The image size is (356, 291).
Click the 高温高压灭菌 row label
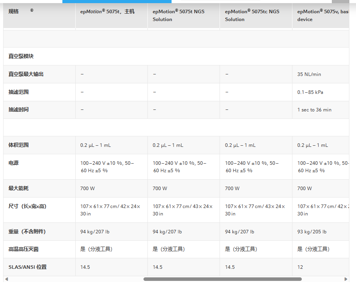click(24, 249)
